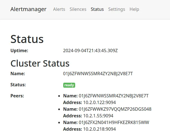This screenshot has height=139, width=170.
Task: Open the Settings page
Action: (116, 9)
